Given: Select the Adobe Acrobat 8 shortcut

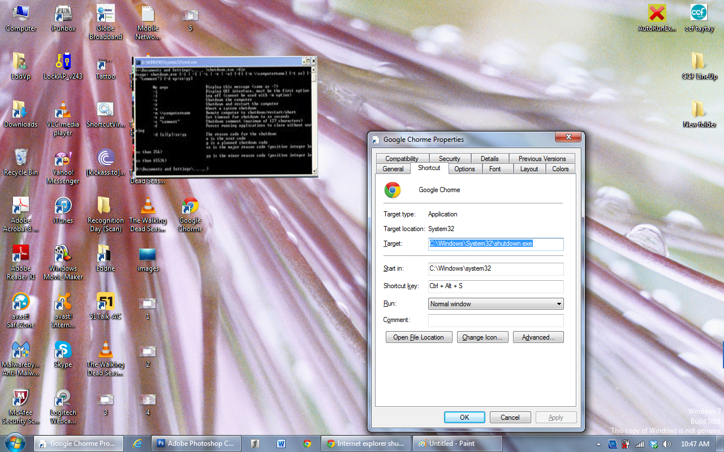Looking at the screenshot, I should [21, 214].
